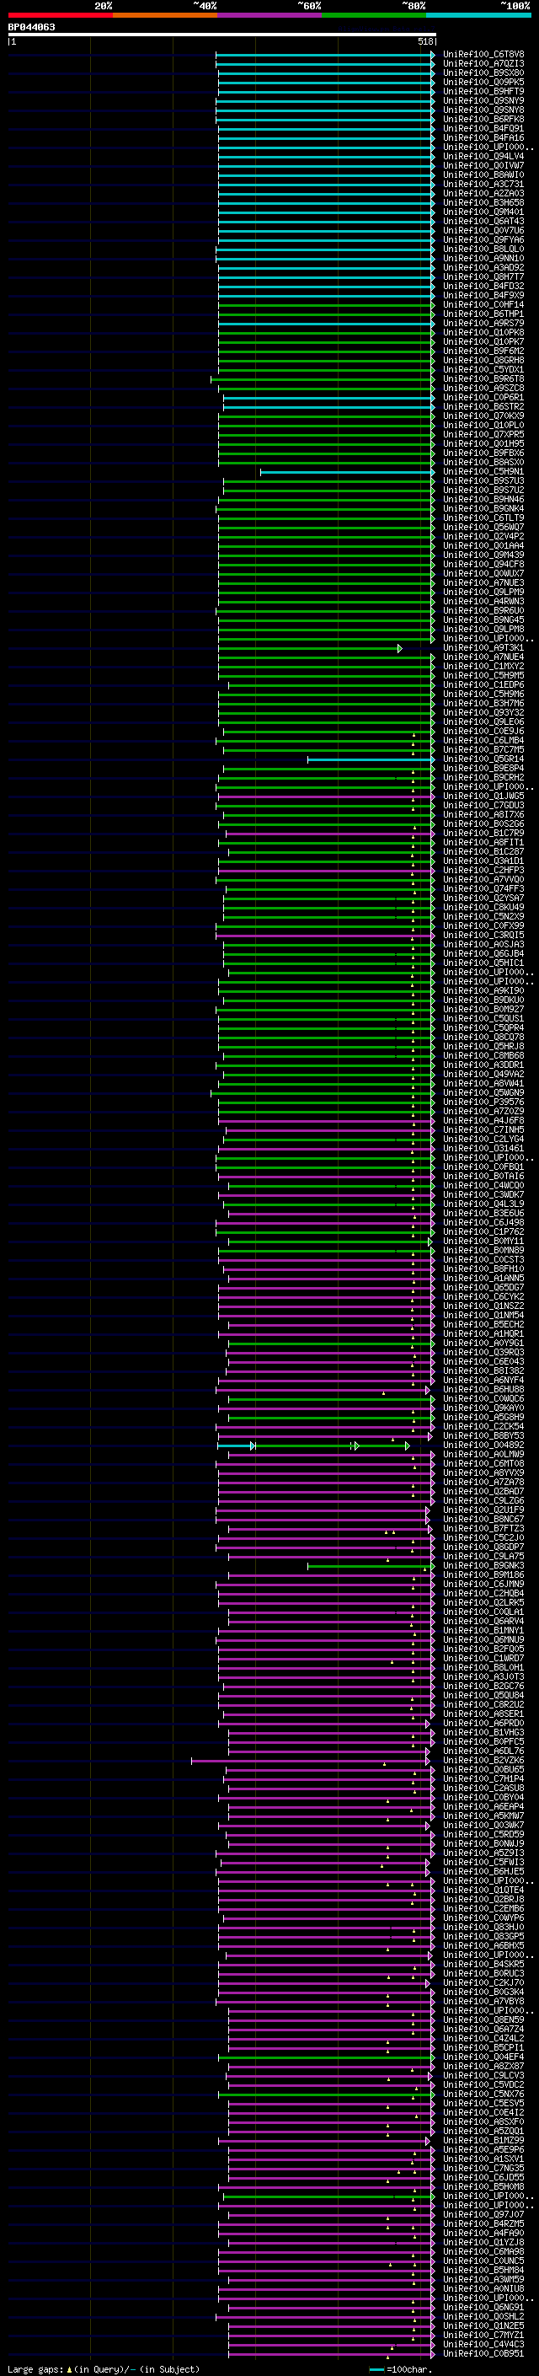Open hit UniRef100_Q9SNY9
This screenshot has height=2376, width=539.
click(x=483, y=100)
